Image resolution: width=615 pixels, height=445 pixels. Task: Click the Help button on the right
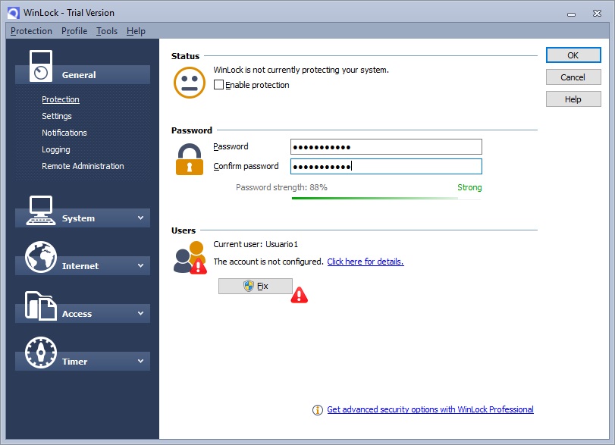pos(573,99)
